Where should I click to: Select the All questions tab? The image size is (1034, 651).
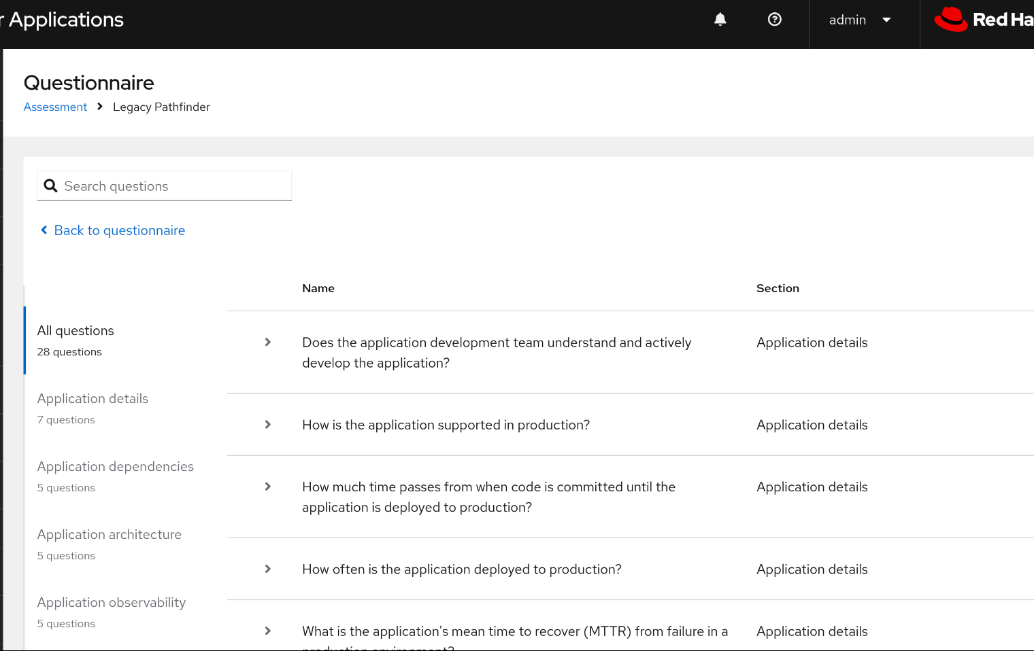[x=76, y=340]
